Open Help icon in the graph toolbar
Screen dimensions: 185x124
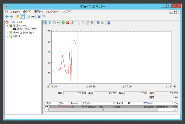pos(109,23)
